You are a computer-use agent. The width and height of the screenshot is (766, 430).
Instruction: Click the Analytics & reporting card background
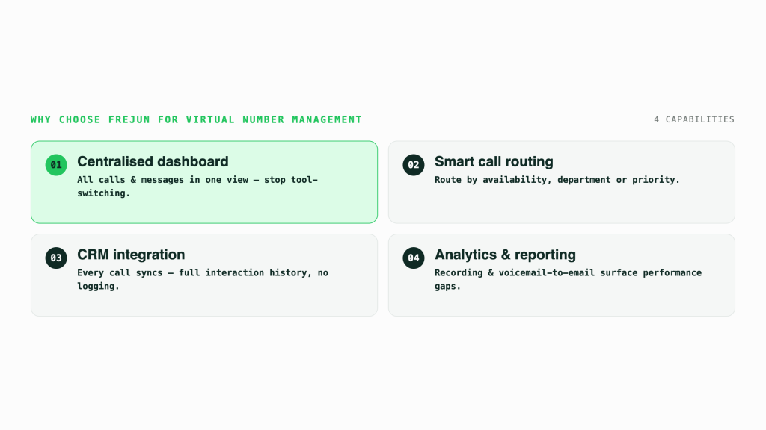(561, 275)
